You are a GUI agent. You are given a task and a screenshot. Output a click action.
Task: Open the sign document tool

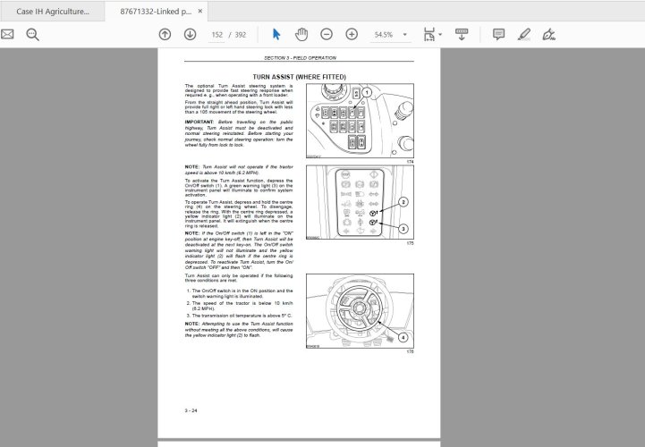click(x=548, y=34)
